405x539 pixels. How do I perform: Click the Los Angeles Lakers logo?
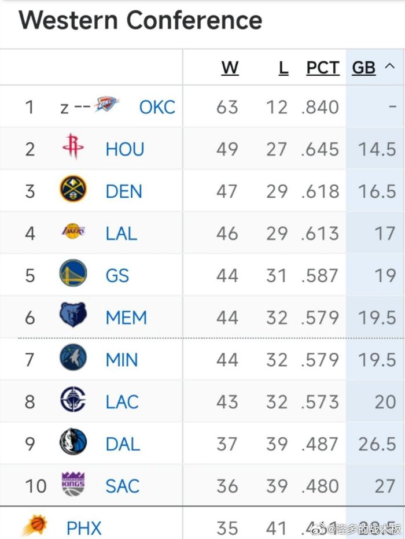coord(73,232)
